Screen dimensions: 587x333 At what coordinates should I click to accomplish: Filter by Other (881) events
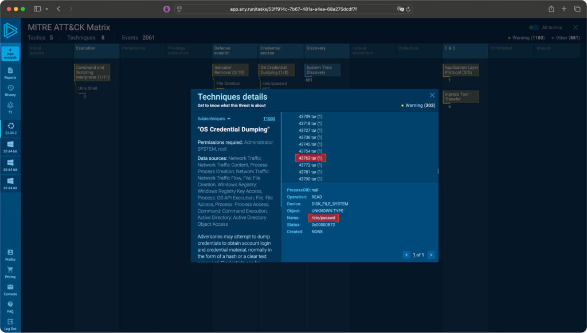tap(566, 38)
